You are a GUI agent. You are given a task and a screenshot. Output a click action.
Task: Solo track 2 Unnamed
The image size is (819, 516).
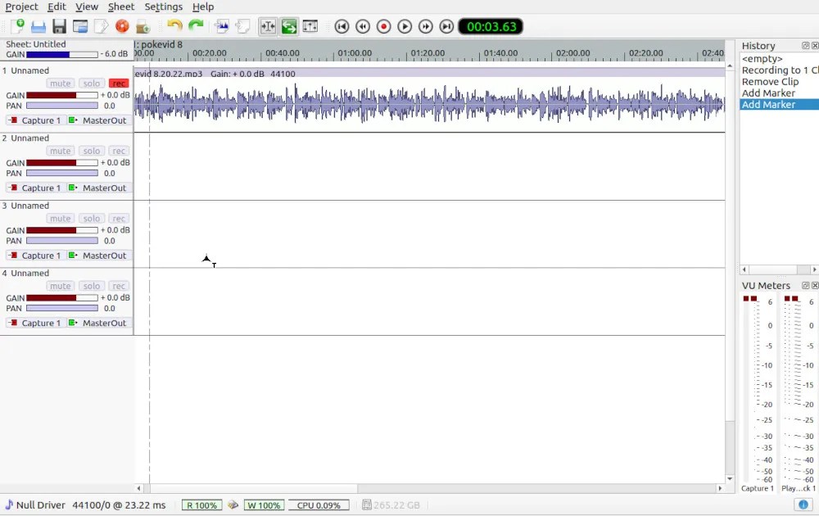(91, 151)
